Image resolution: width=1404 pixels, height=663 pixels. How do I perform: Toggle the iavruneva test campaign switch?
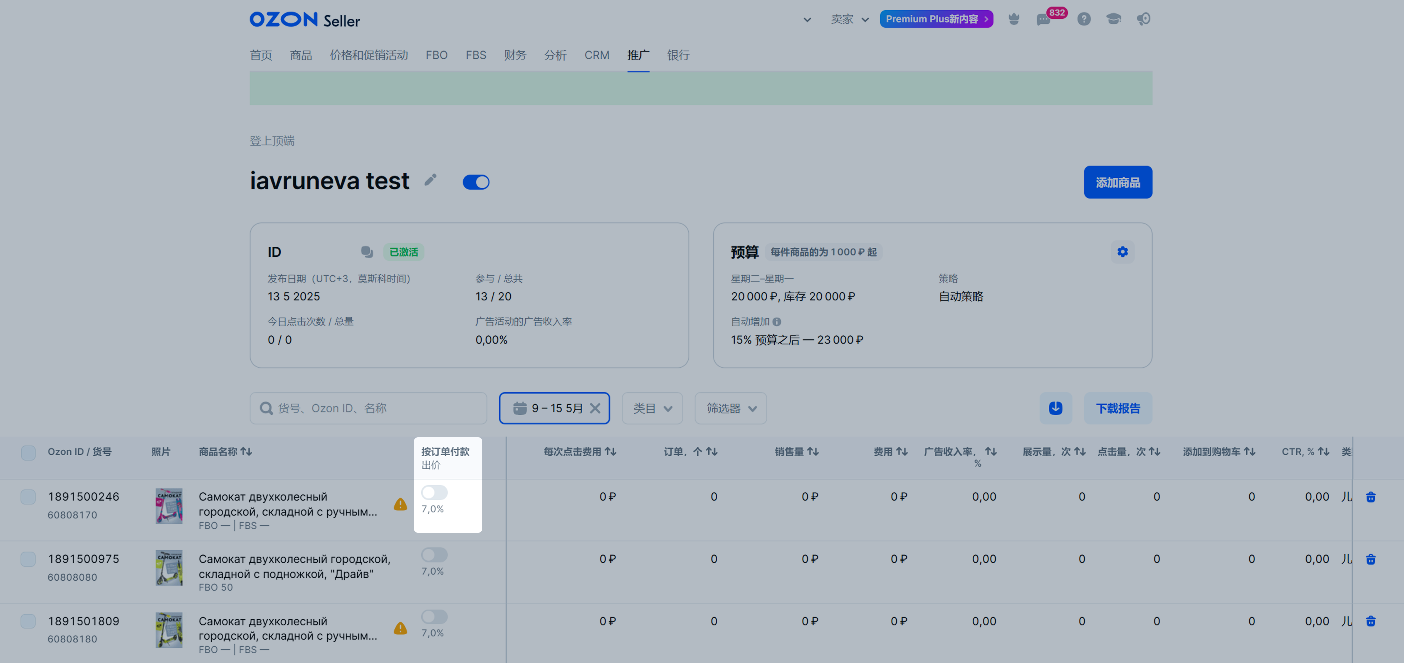point(476,182)
